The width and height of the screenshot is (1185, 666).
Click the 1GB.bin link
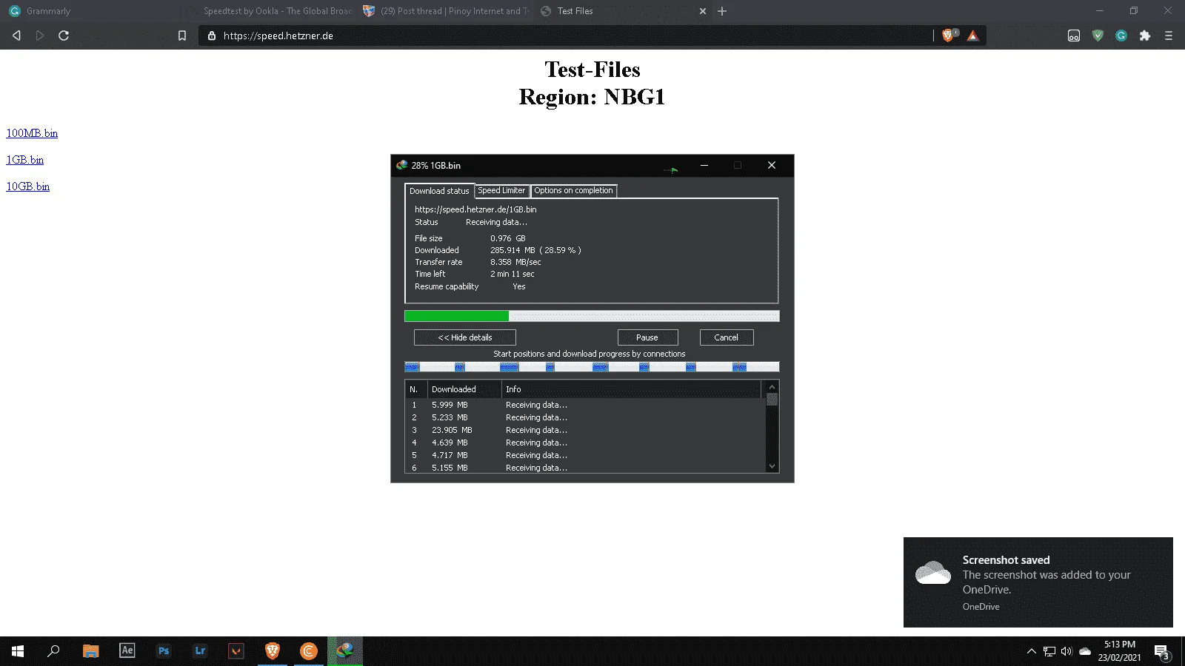25,160
